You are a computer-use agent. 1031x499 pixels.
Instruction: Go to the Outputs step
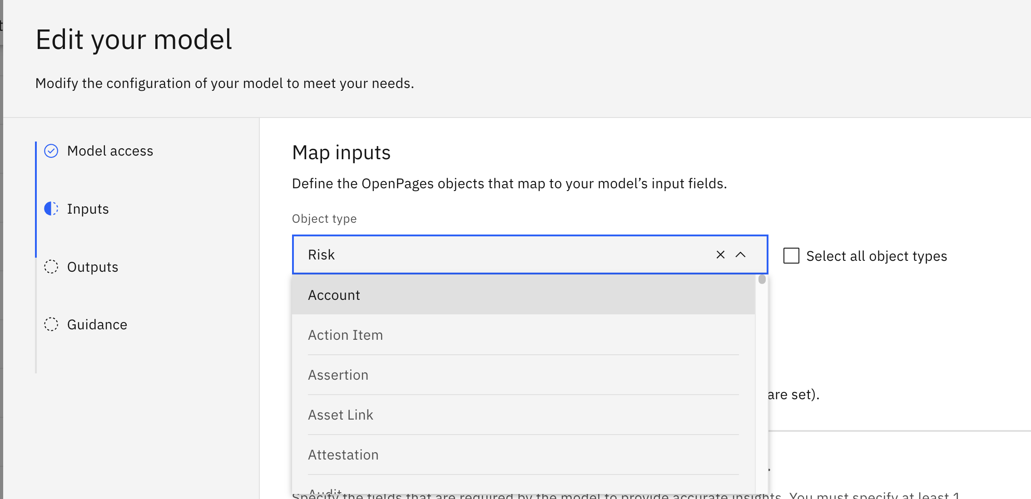click(x=93, y=267)
